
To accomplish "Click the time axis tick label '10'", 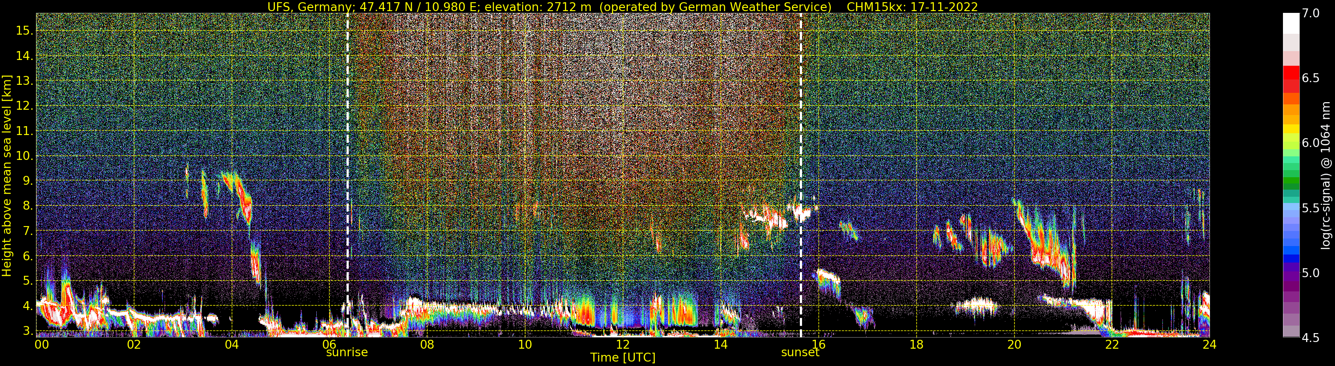I will 525,344.
